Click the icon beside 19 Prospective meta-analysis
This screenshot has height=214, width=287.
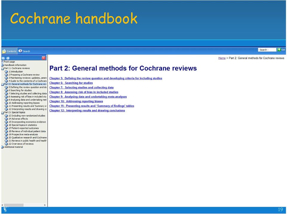6,134
